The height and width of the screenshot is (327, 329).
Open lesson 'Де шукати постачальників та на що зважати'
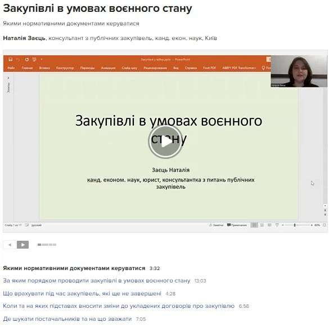(67, 319)
